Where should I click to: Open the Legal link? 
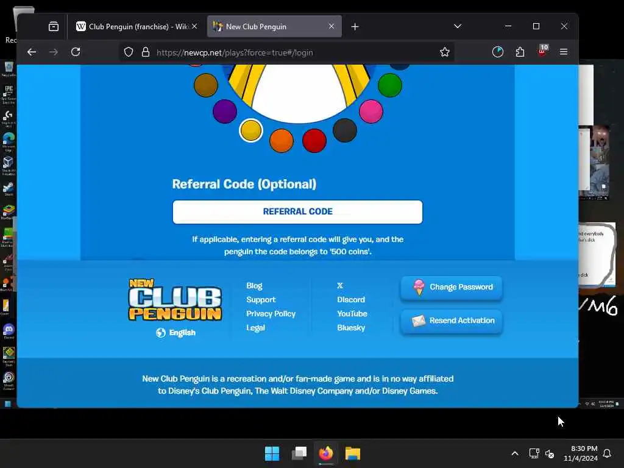255,327
